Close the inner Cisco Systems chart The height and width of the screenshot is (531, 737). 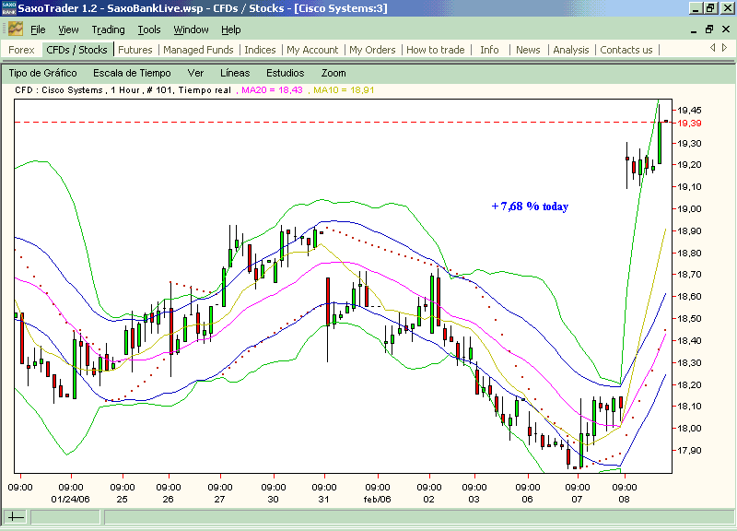726,29
